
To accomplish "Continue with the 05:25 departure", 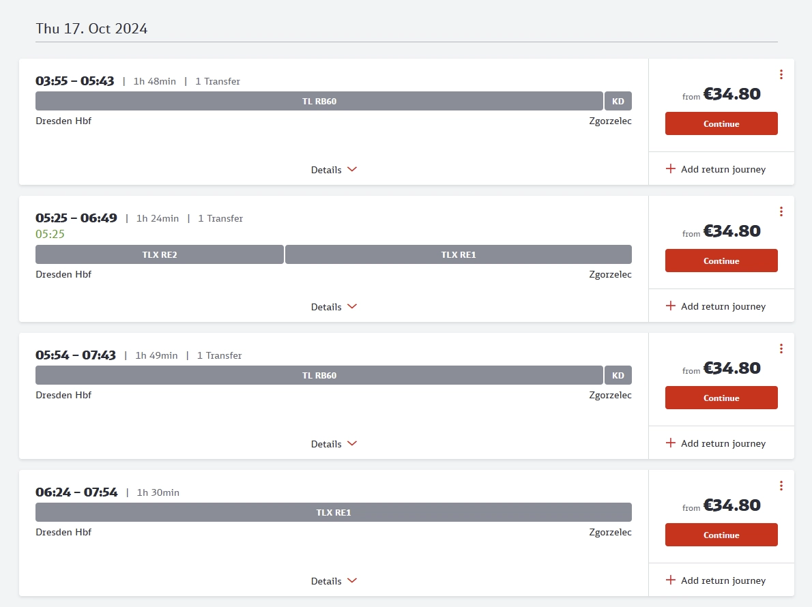I will [721, 261].
